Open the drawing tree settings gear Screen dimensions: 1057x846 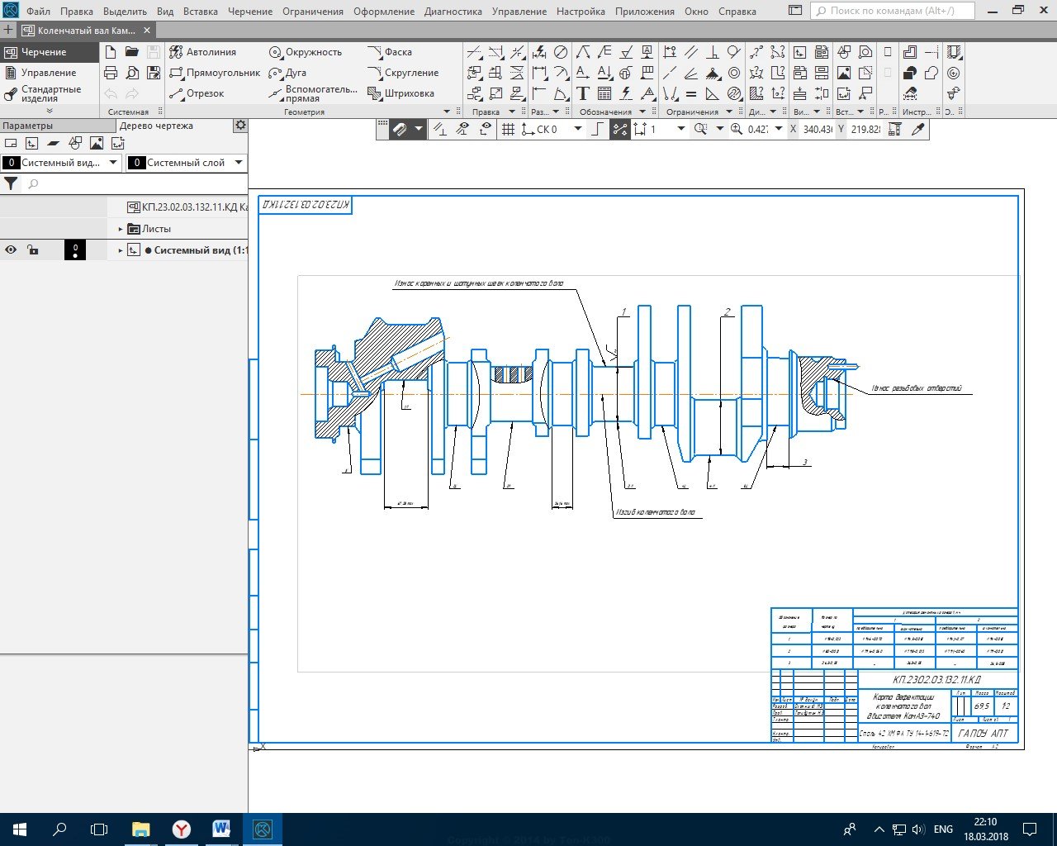[240, 126]
